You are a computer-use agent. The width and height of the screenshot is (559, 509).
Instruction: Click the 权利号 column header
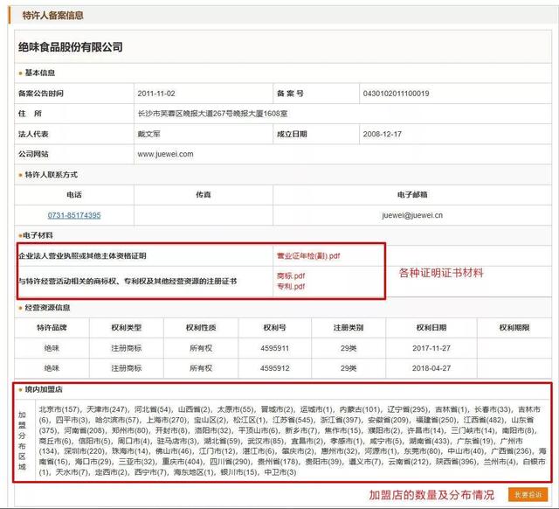[x=274, y=328]
